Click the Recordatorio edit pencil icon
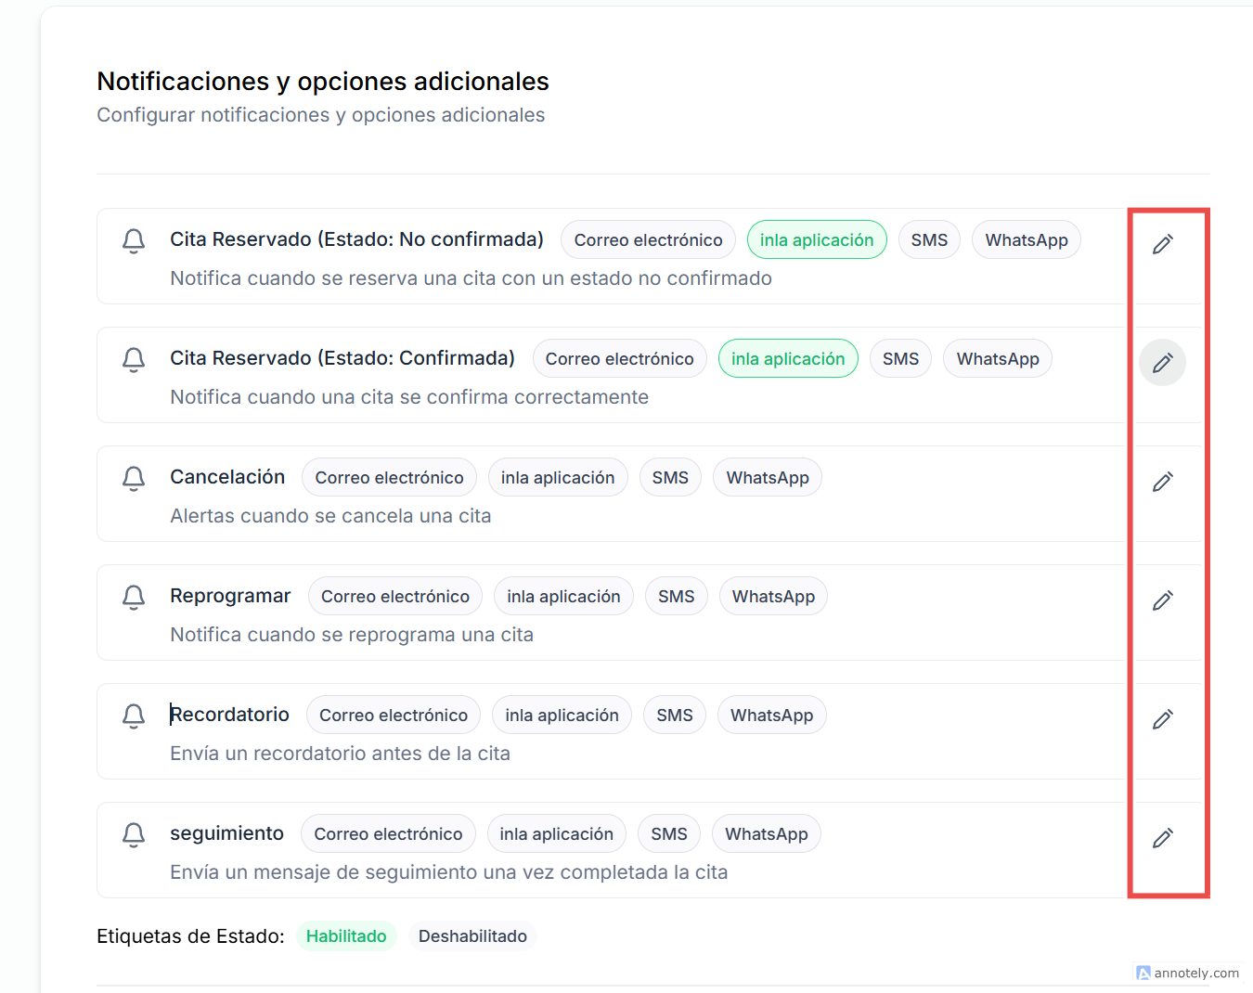The width and height of the screenshot is (1253, 993). pos(1162,719)
